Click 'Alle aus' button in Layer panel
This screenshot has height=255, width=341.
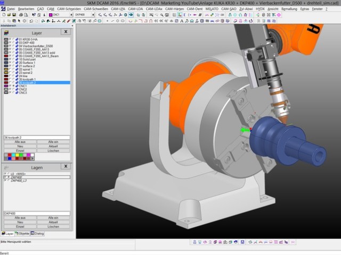pyautogui.click(x=20, y=142)
